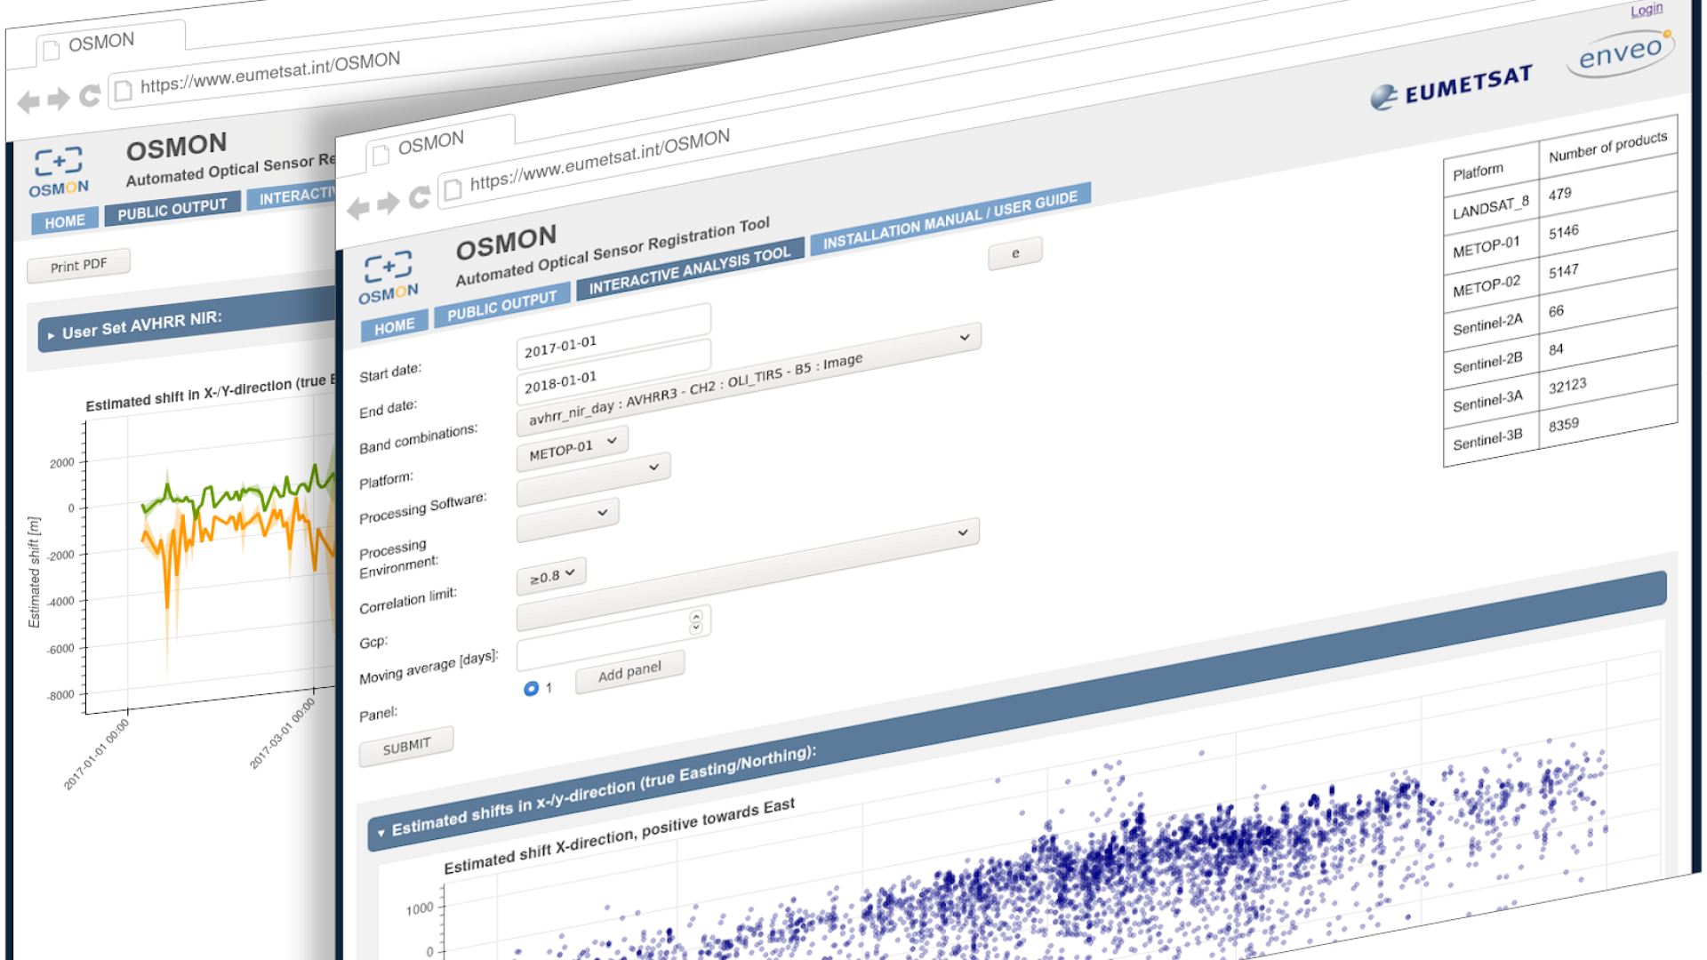The width and height of the screenshot is (1707, 960).
Task: Click the Start date field
Action: (613, 337)
